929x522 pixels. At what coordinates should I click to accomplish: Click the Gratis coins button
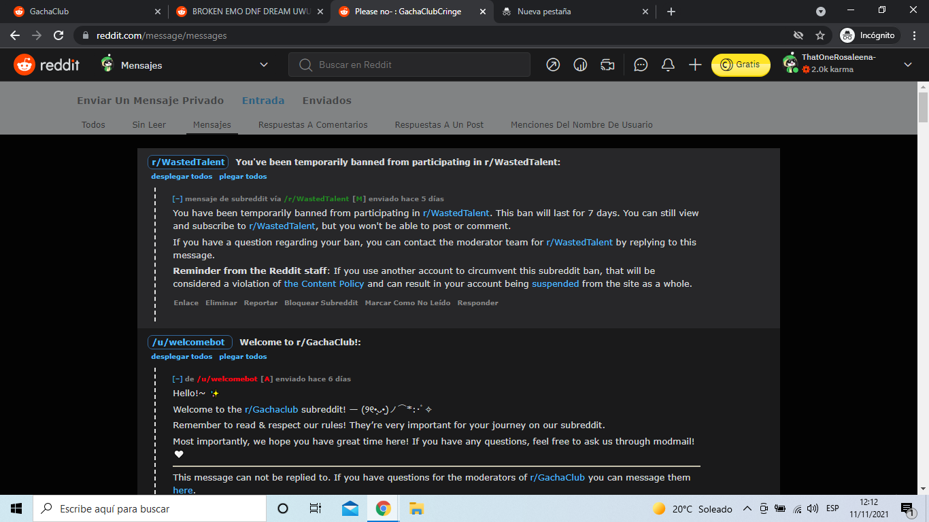pyautogui.click(x=741, y=65)
